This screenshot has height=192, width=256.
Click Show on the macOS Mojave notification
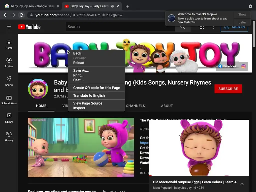[242, 14]
